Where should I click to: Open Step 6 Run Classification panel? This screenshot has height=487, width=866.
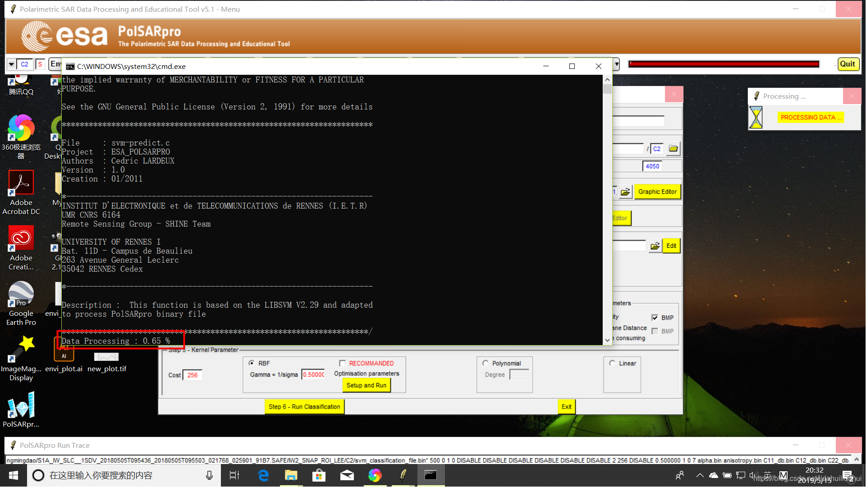point(305,406)
